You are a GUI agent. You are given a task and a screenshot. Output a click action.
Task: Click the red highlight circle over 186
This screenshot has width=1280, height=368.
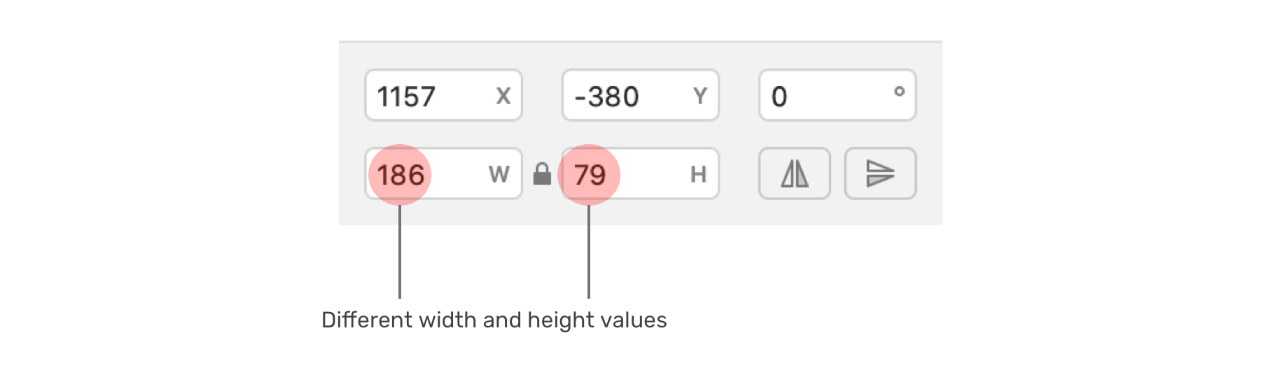tap(400, 175)
